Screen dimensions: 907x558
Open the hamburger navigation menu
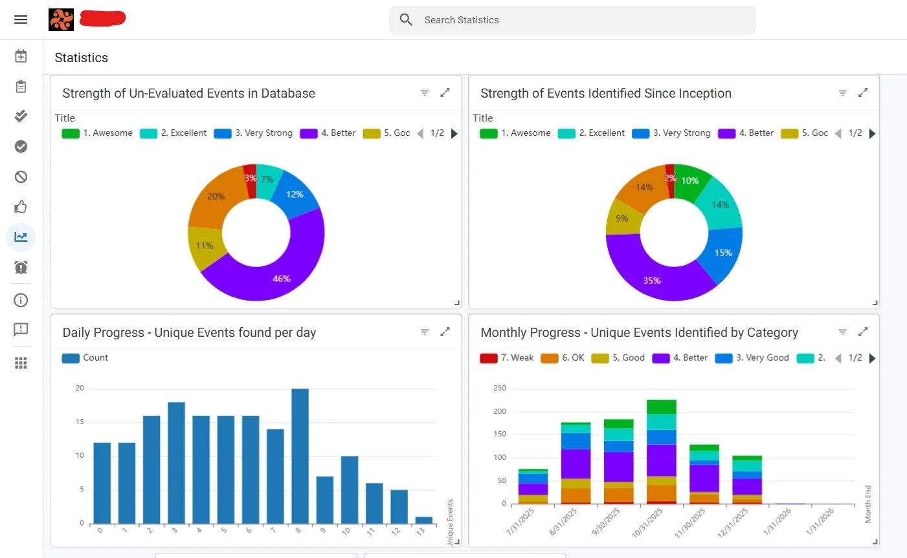click(x=21, y=19)
